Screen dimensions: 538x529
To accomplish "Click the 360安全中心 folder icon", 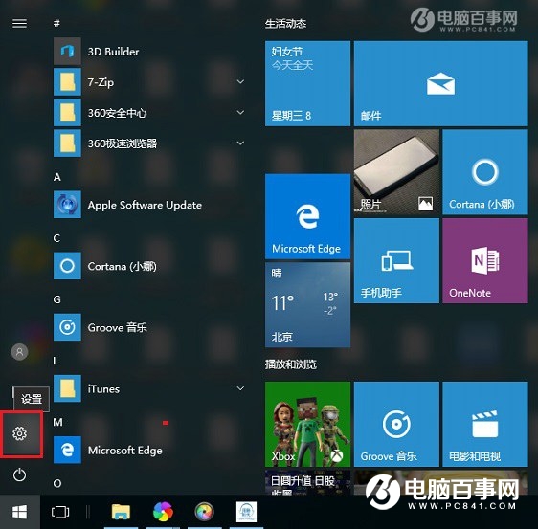I will pos(67,113).
